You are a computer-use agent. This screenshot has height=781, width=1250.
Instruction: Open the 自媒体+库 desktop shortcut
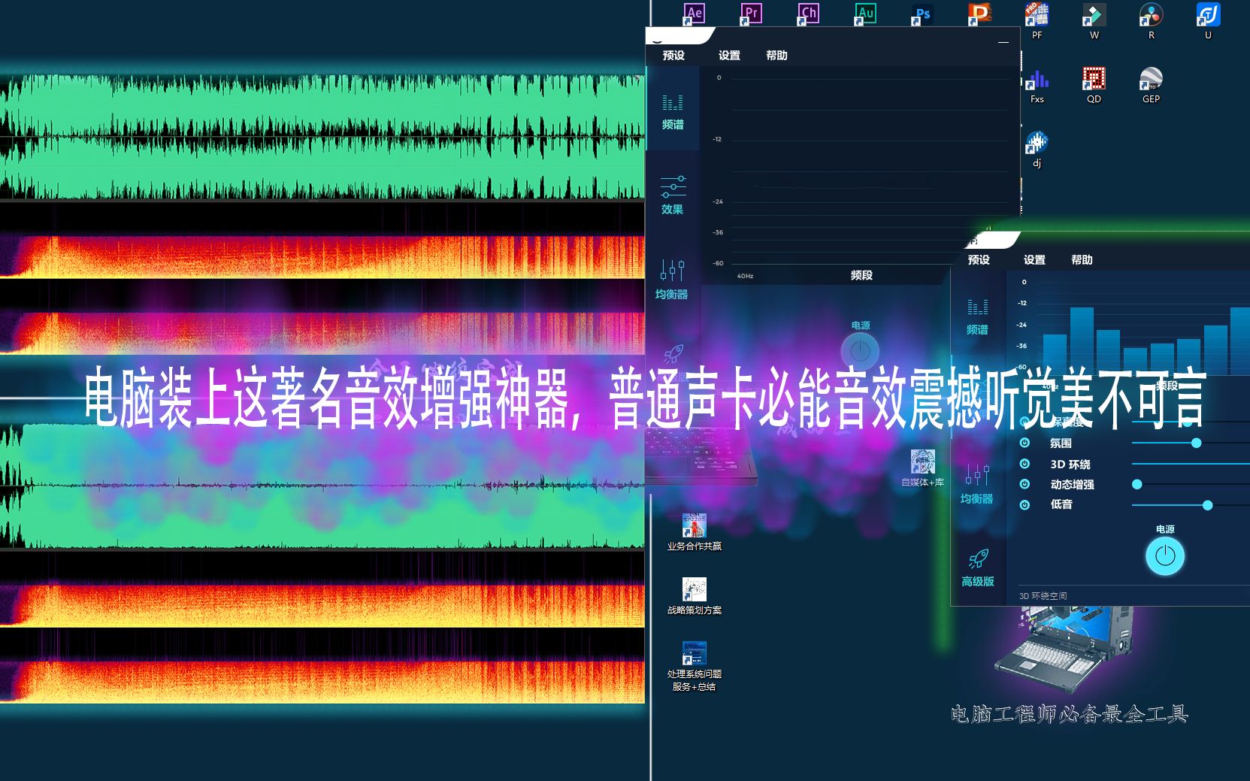tap(922, 468)
